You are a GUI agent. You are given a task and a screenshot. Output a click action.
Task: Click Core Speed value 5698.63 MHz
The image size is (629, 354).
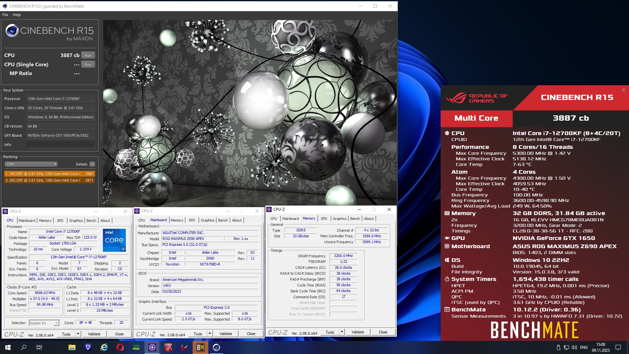pos(45,293)
